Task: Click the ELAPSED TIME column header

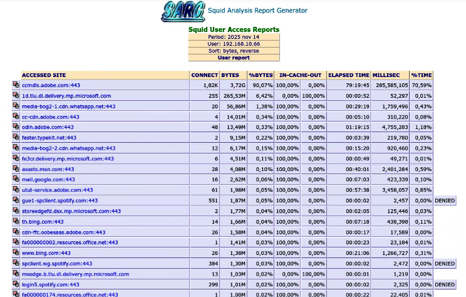Action: [x=349, y=75]
